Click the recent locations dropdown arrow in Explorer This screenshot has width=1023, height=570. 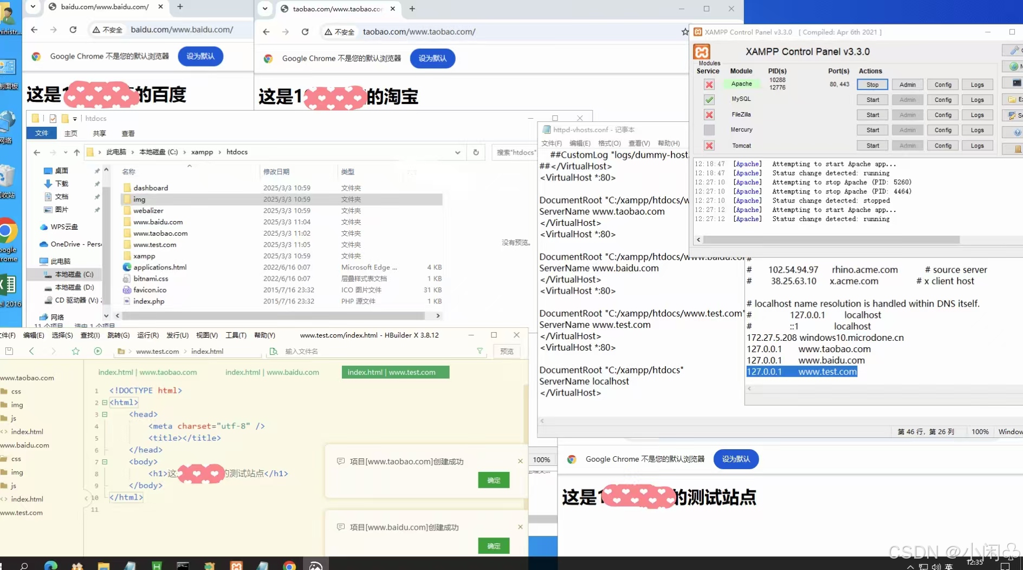point(65,152)
